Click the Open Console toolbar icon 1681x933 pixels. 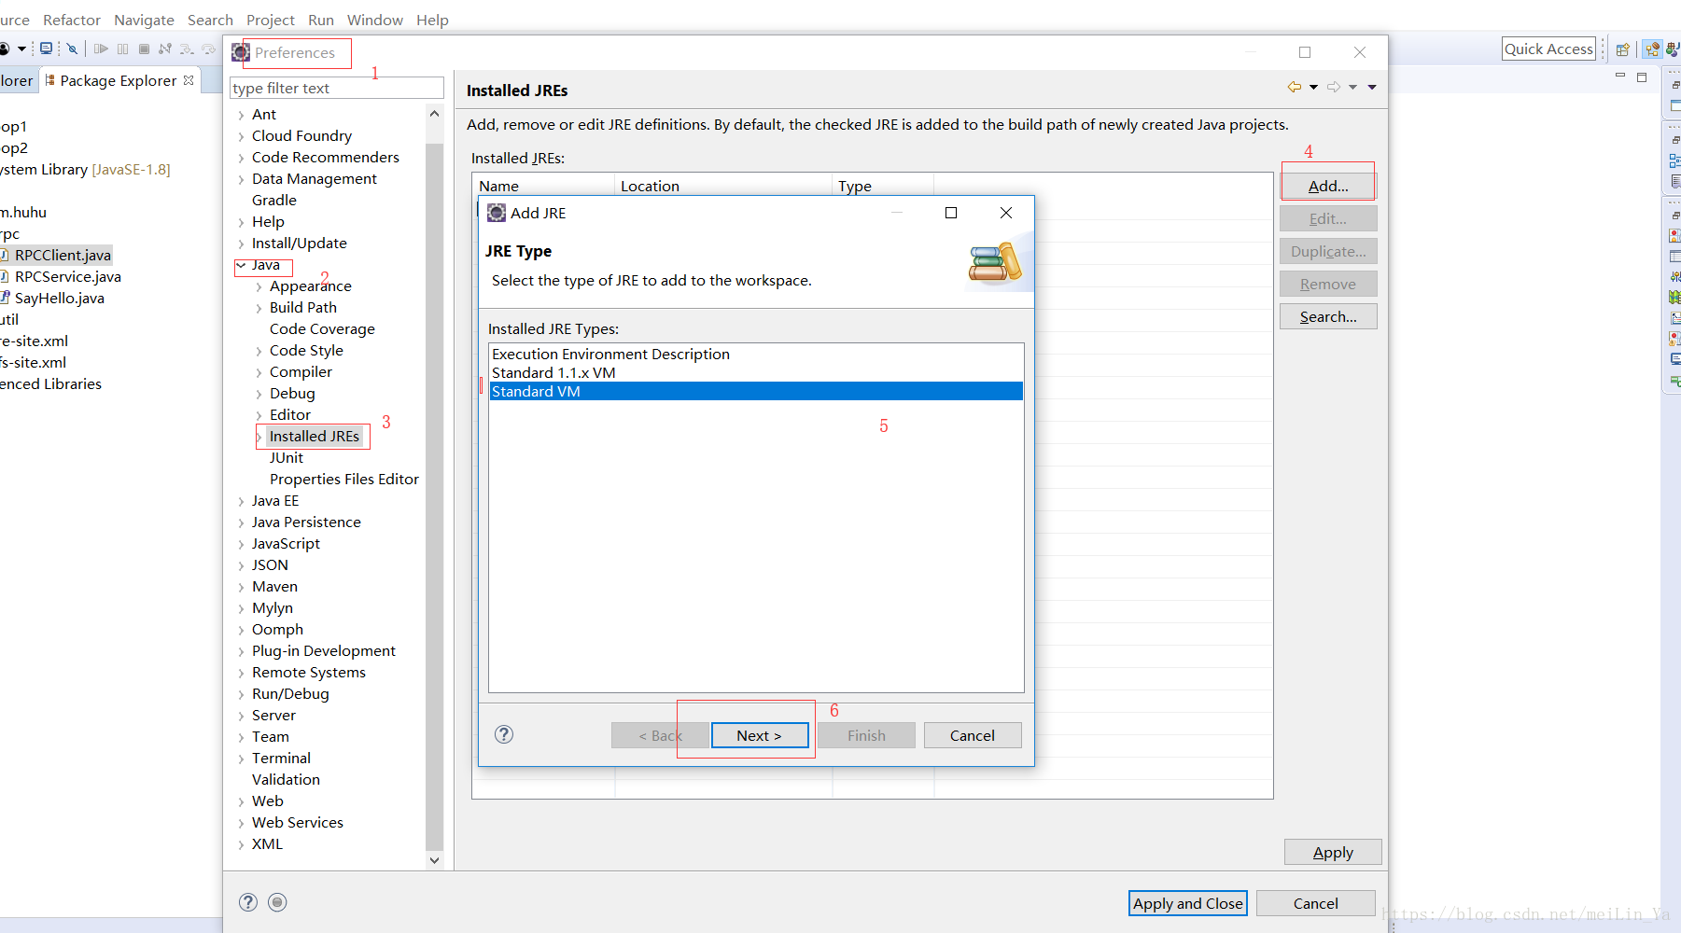pyautogui.click(x=46, y=49)
